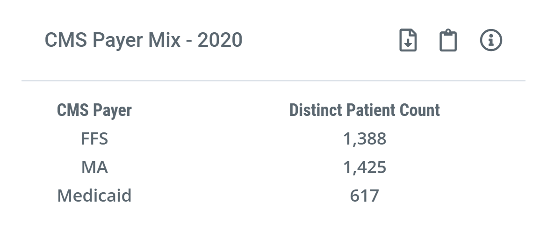Click the 617 Medicaid count value
This screenshot has height=225, width=547.
(x=365, y=196)
